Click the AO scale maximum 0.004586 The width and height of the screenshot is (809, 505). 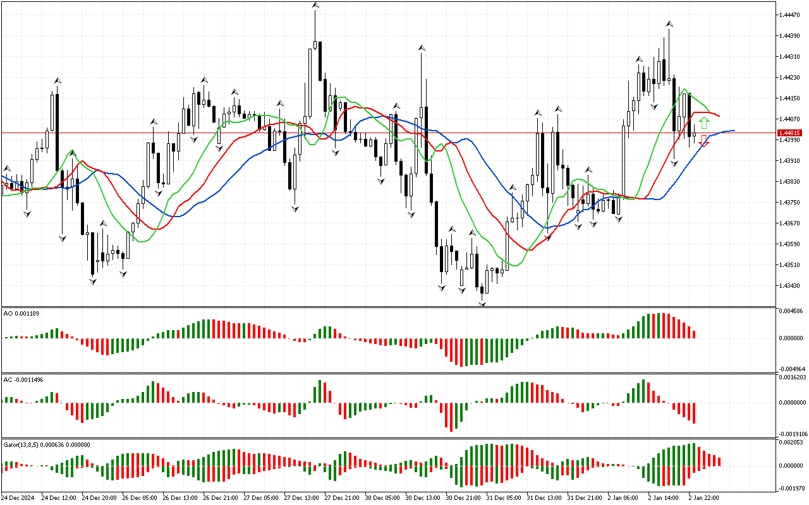click(x=791, y=311)
